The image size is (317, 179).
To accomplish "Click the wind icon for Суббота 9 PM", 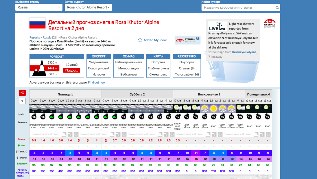I will coord(169,116).
